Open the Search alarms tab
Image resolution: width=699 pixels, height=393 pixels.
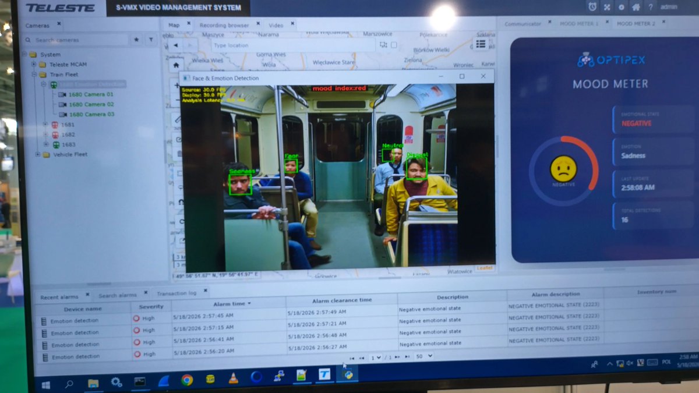click(x=117, y=295)
